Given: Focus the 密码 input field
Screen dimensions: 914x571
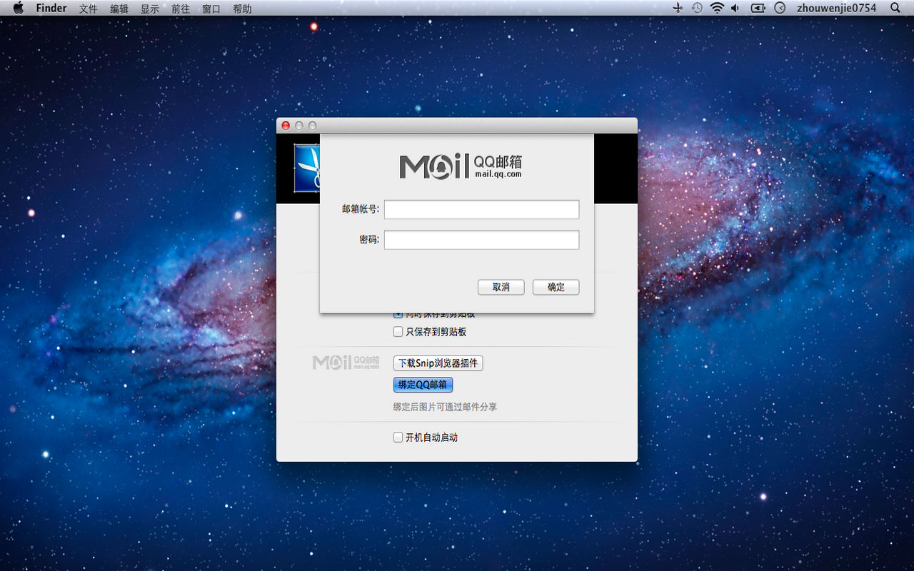Looking at the screenshot, I should pos(481,240).
